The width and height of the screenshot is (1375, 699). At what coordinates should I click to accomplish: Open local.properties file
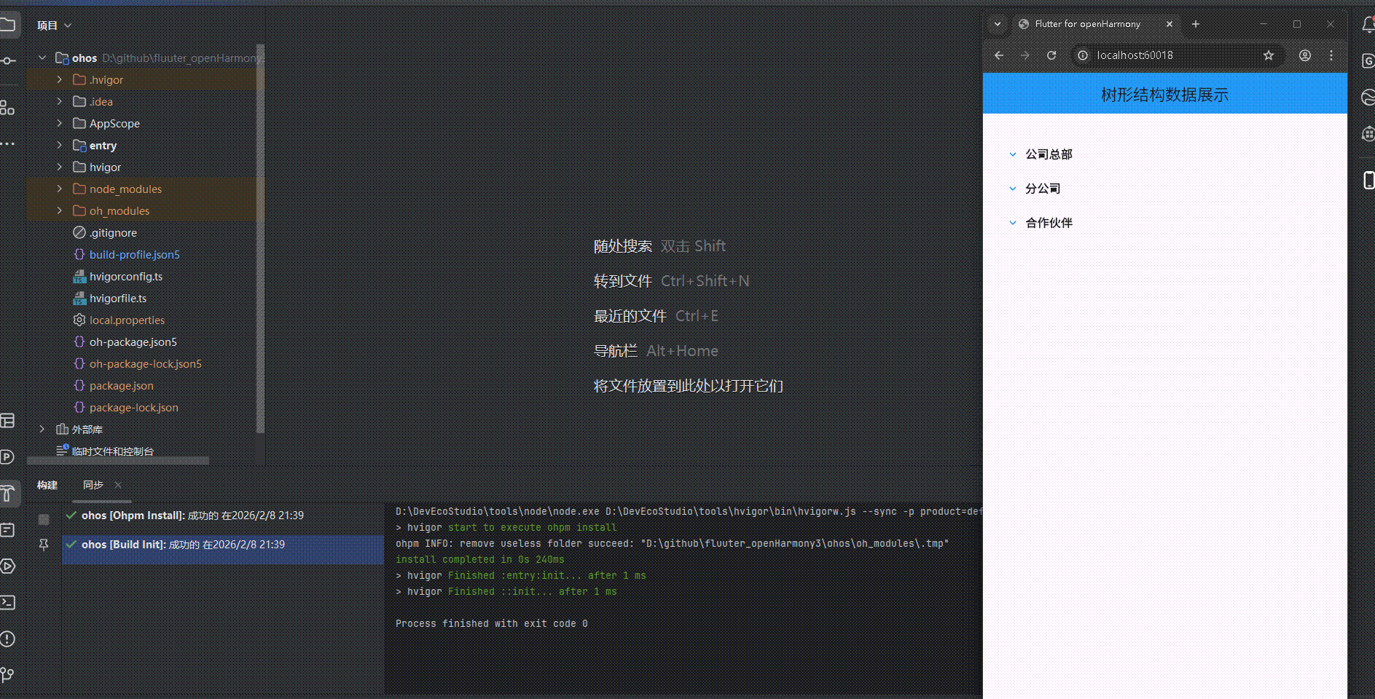point(127,320)
